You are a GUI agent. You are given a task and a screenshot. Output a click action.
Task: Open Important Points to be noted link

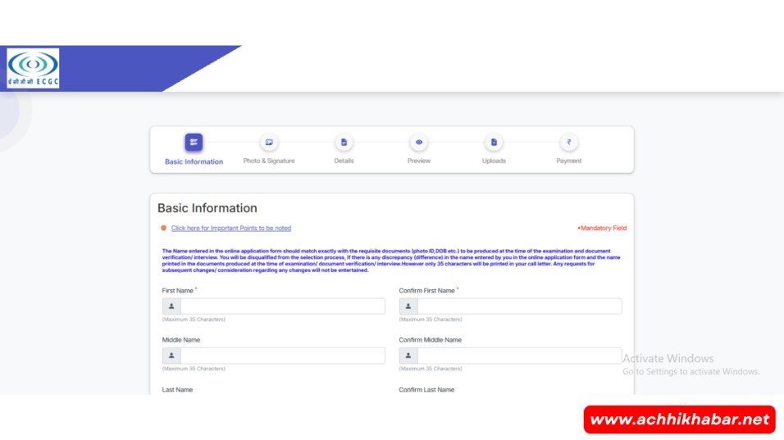(230, 229)
